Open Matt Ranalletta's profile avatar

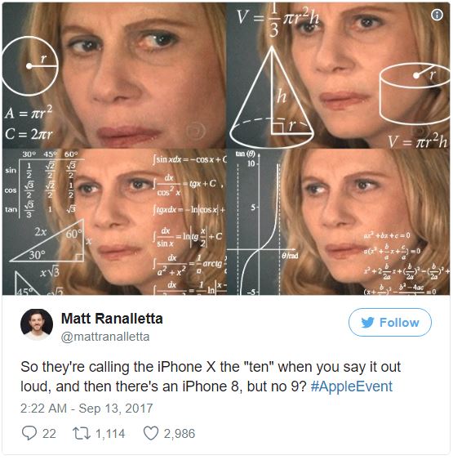click(x=37, y=324)
